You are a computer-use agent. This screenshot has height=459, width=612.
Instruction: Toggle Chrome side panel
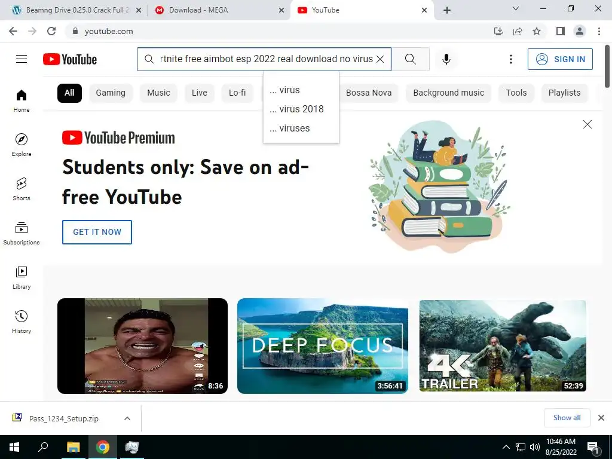pyautogui.click(x=561, y=31)
